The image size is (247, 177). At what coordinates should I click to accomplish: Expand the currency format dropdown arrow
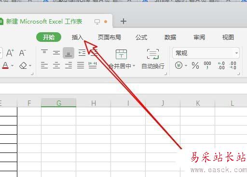[x=186, y=65]
